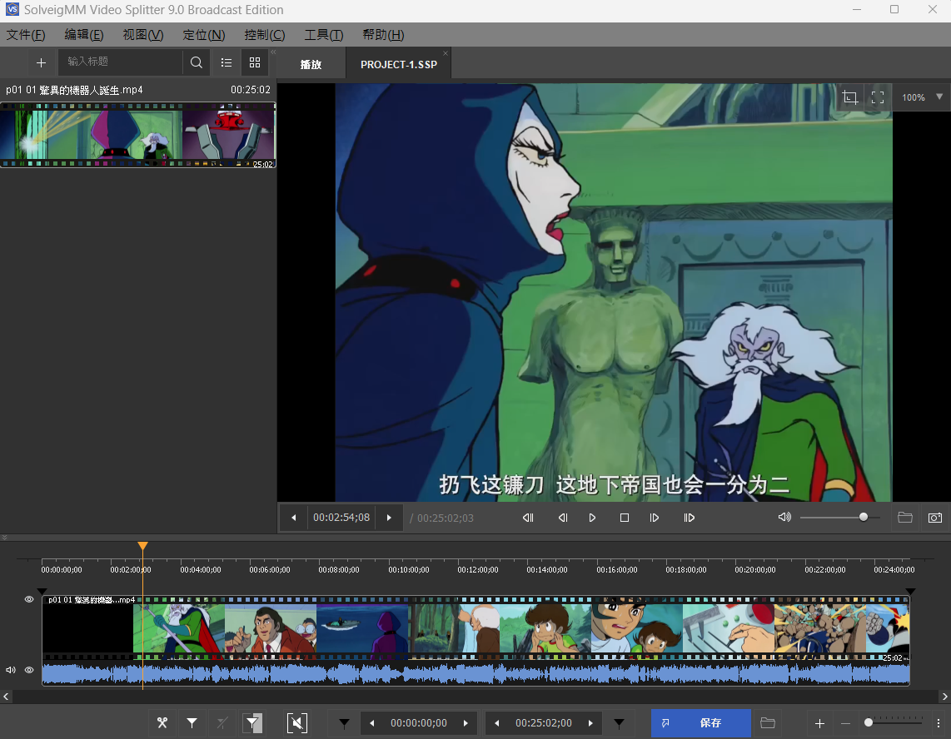Decrease end time 00:25:02;00 with left arrow
This screenshot has width=951, height=739.
click(496, 723)
